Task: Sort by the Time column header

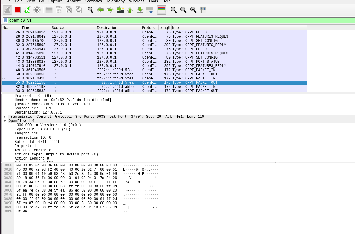Action: (36, 27)
